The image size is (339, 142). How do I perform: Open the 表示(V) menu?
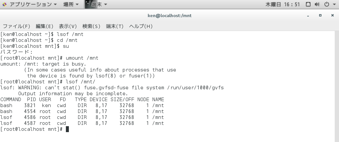click(x=68, y=26)
